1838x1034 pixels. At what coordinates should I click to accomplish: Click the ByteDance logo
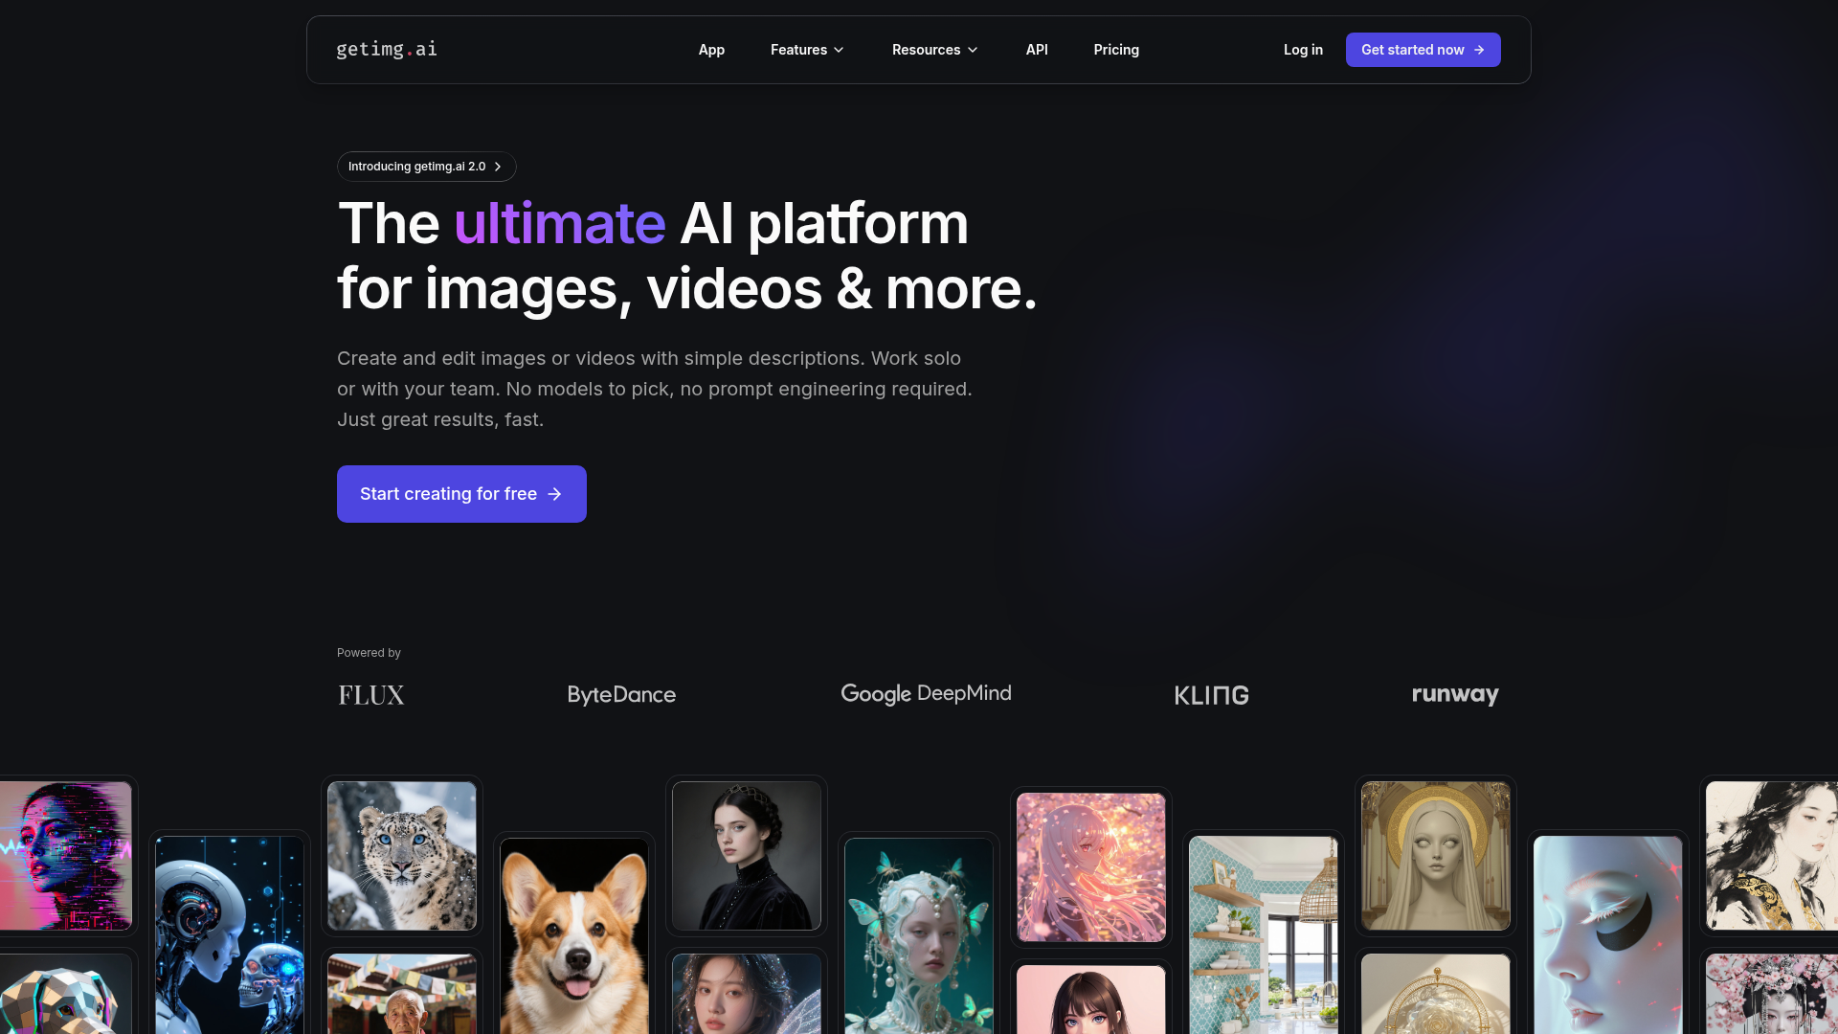click(x=621, y=695)
